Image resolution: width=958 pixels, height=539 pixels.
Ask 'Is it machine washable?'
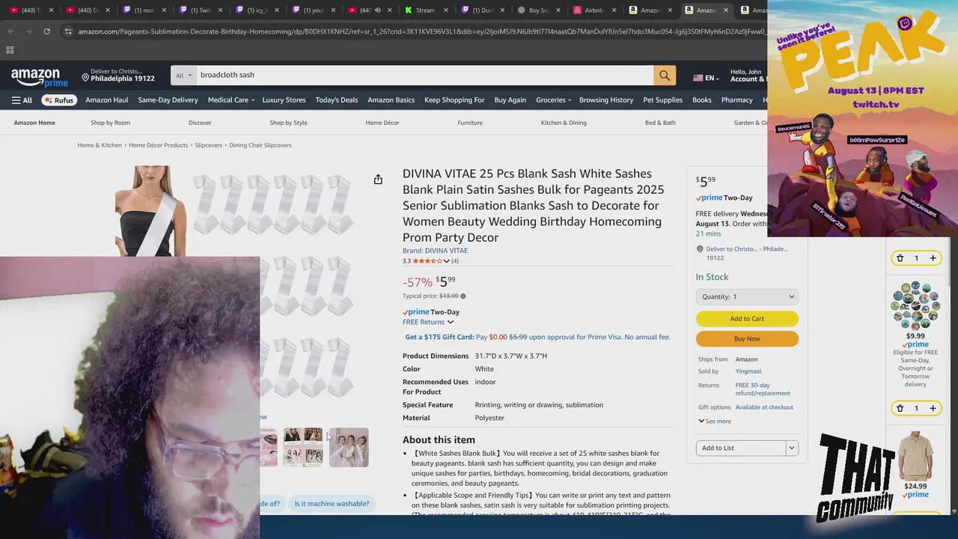(x=332, y=504)
